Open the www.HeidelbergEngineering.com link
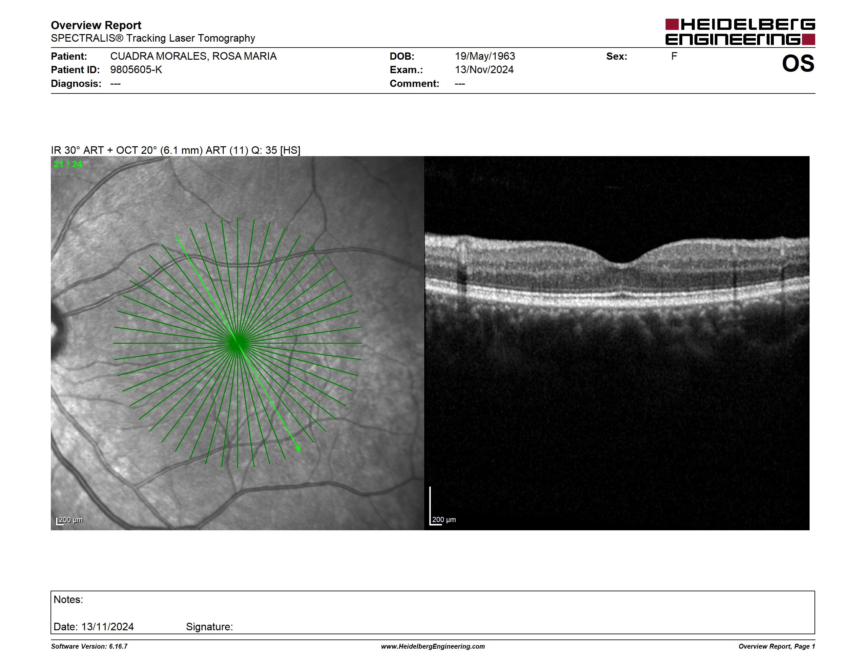 tap(433, 646)
